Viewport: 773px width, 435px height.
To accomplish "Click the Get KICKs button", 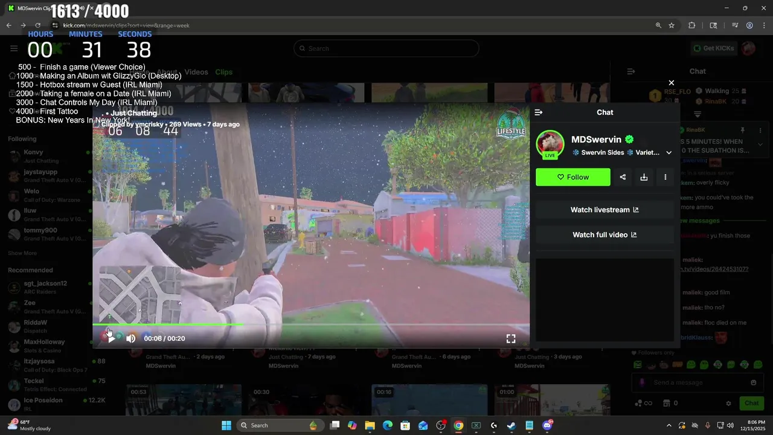I will pyautogui.click(x=713, y=48).
